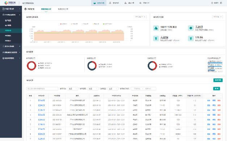227x141 pixels.
Task: Click the user account icon in header
Action: pos(212,3)
